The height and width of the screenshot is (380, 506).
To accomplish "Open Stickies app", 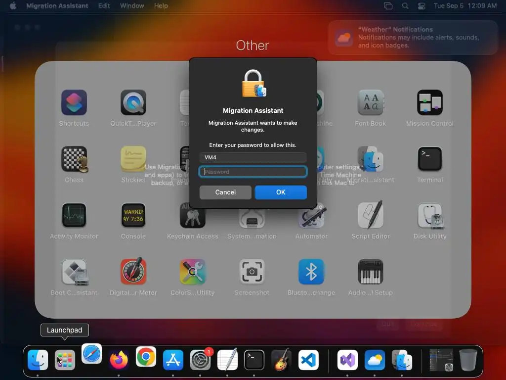I will pos(133,159).
